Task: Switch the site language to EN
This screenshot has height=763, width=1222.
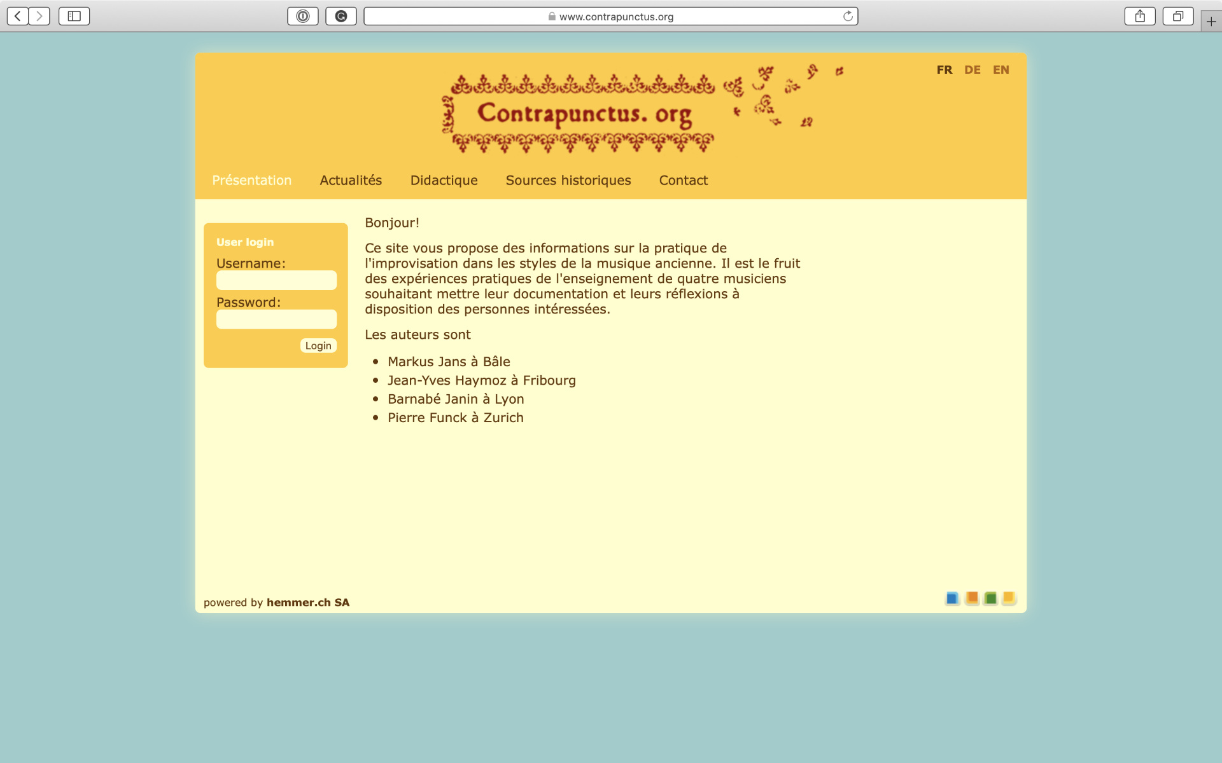Action: (x=1001, y=70)
